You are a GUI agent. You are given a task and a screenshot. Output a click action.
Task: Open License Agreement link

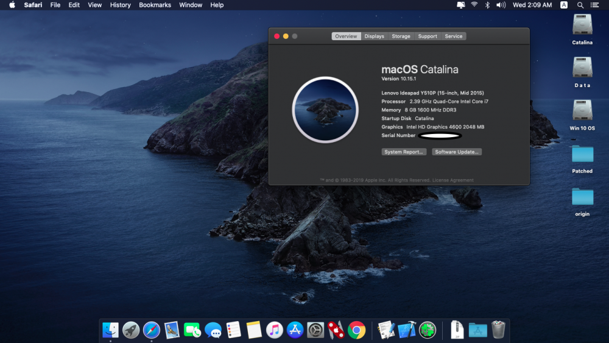pos(453,180)
